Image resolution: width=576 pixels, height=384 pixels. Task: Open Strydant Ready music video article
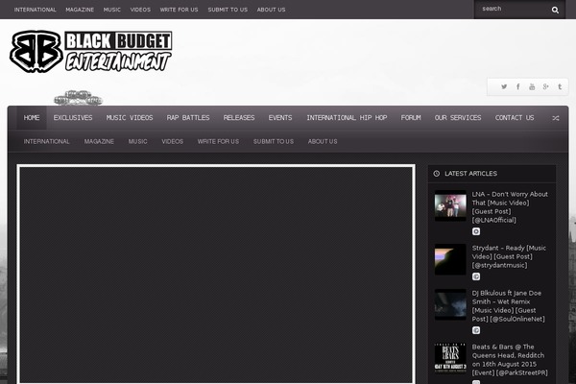(x=509, y=256)
